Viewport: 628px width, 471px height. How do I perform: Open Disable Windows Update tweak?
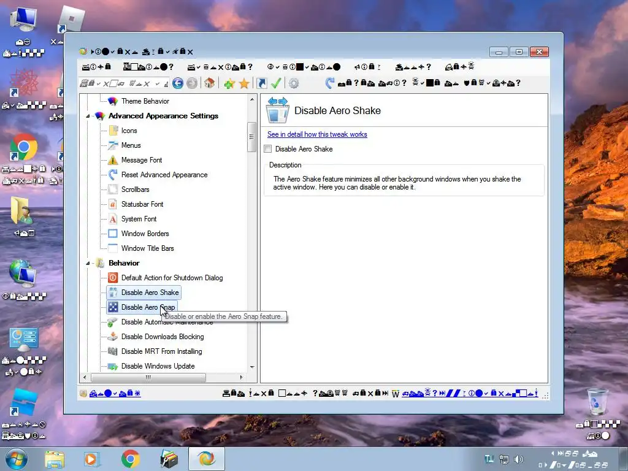158,366
